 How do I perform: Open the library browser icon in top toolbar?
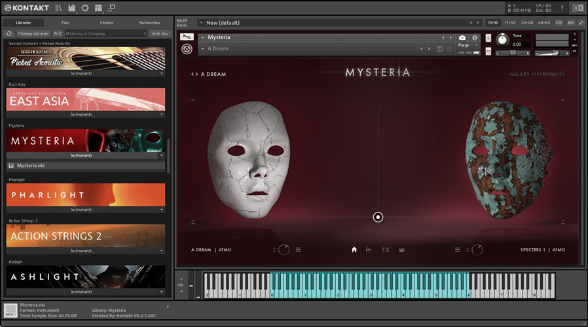coord(58,8)
